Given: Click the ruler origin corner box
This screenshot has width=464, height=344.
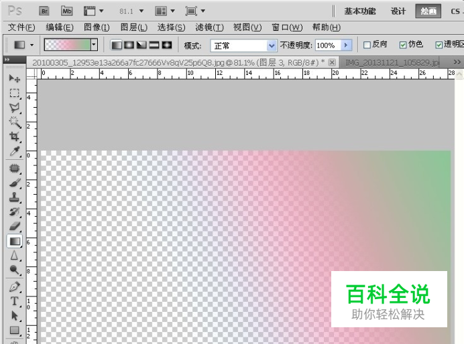Looking at the screenshot, I should point(32,74).
